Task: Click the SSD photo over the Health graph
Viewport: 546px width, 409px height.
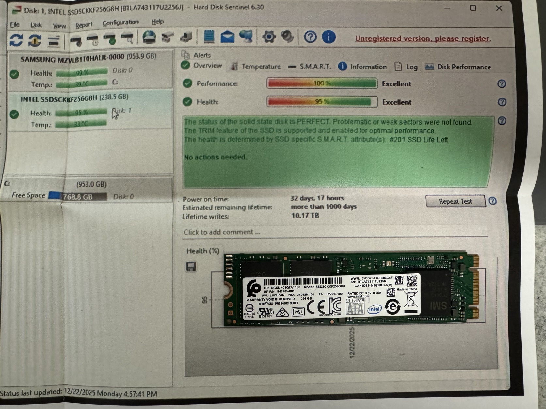Action: coord(351,290)
